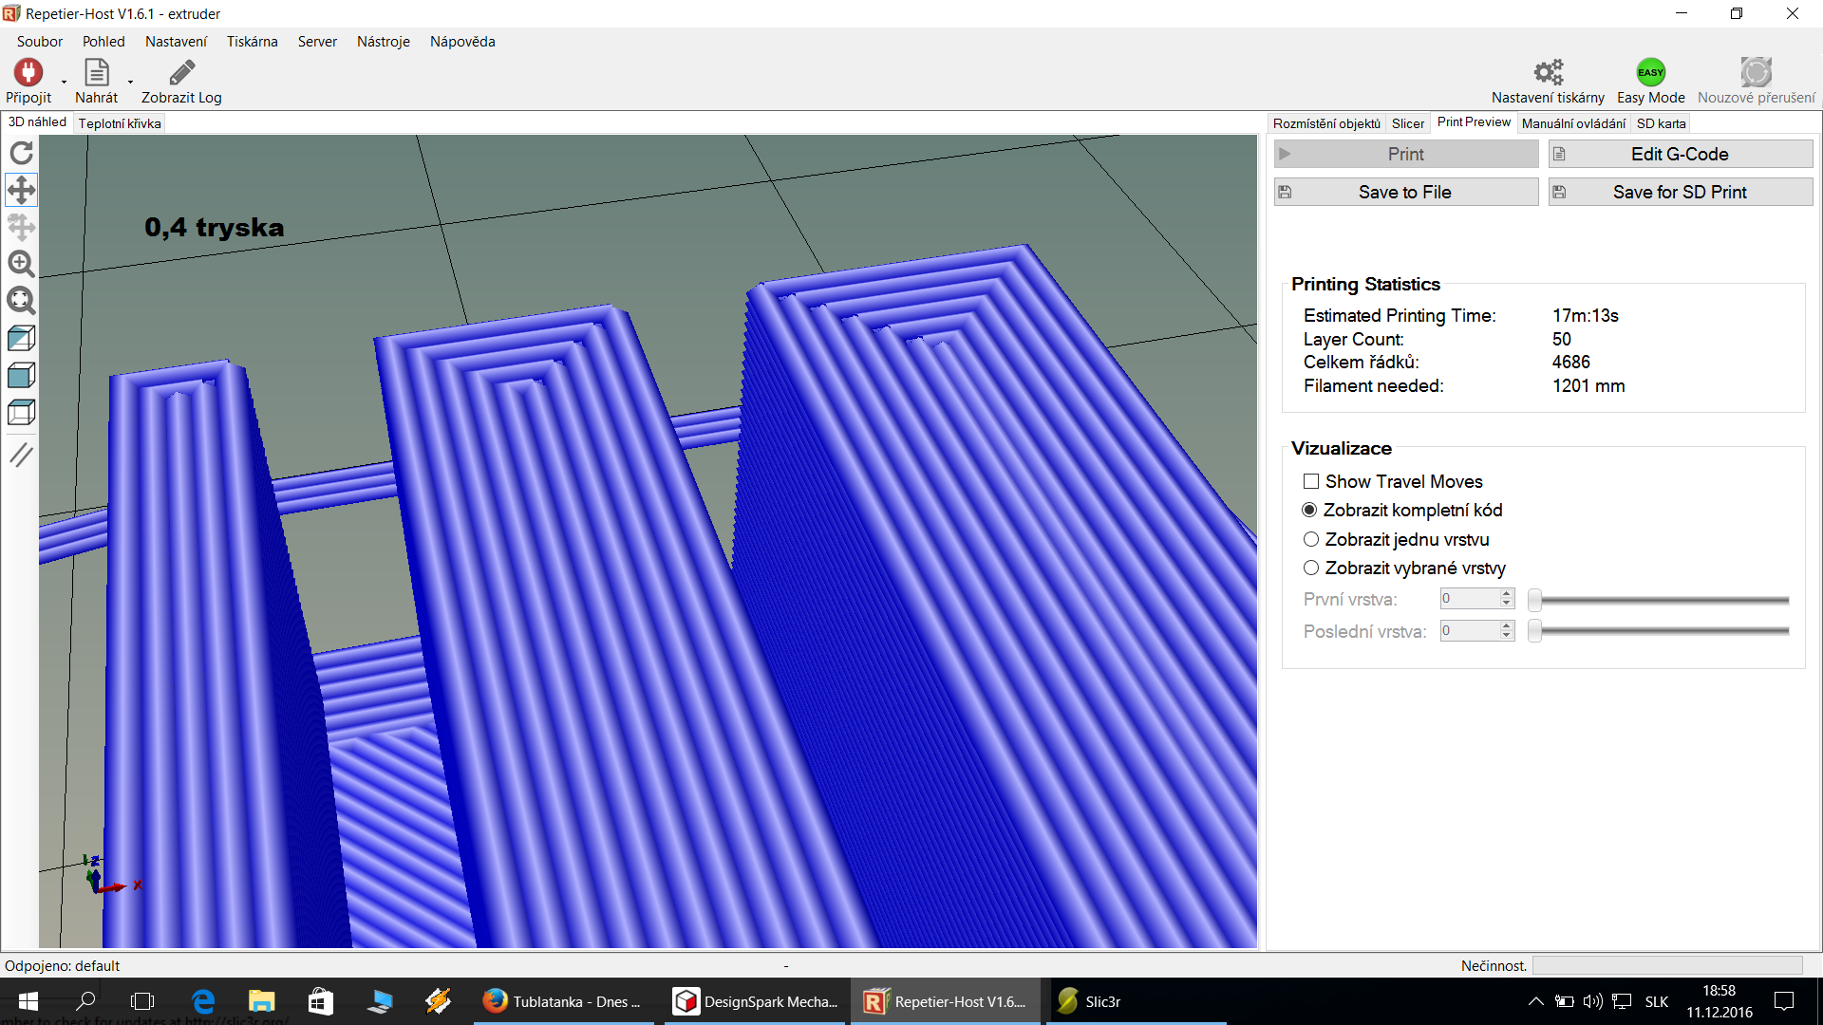Click the Save to File button
1823x1025 pixels.
pyautogui.click(x=1405, y=192)
